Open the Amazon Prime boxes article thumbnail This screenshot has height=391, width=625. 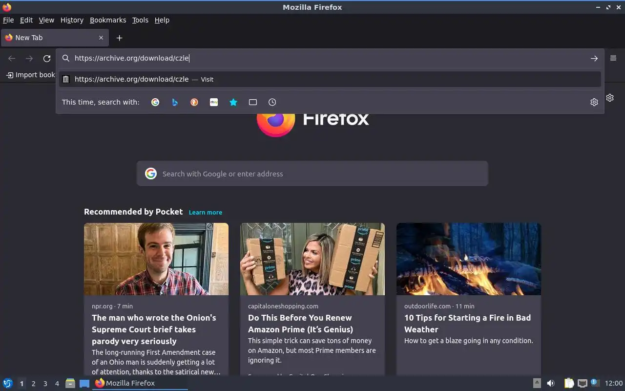(x=312, y=259)
